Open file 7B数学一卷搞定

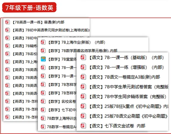click(x=62, y=127)
